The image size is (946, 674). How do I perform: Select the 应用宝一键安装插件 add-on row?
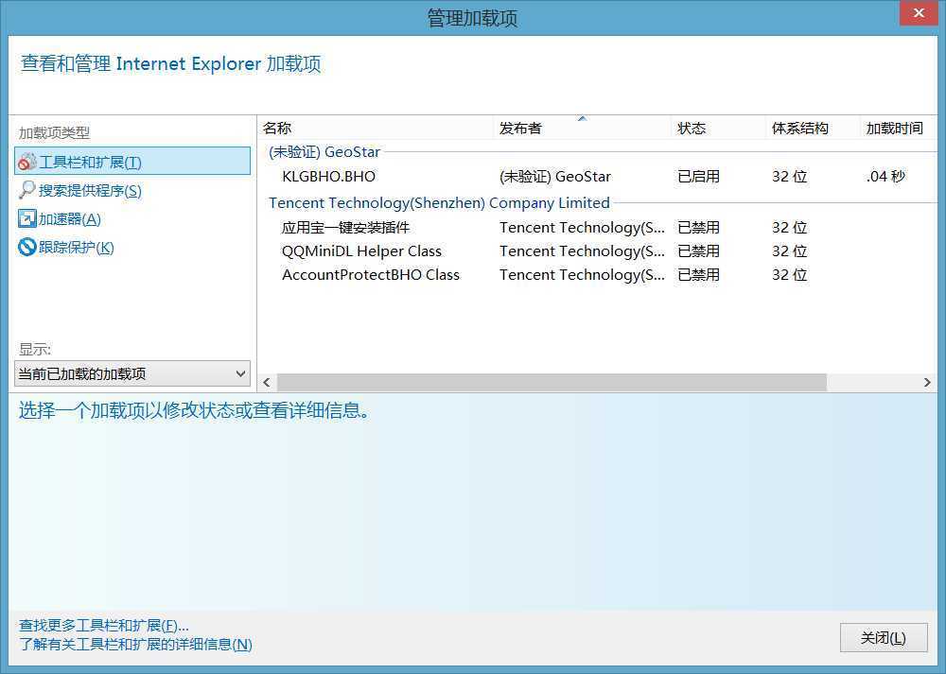tap(597, 227)
